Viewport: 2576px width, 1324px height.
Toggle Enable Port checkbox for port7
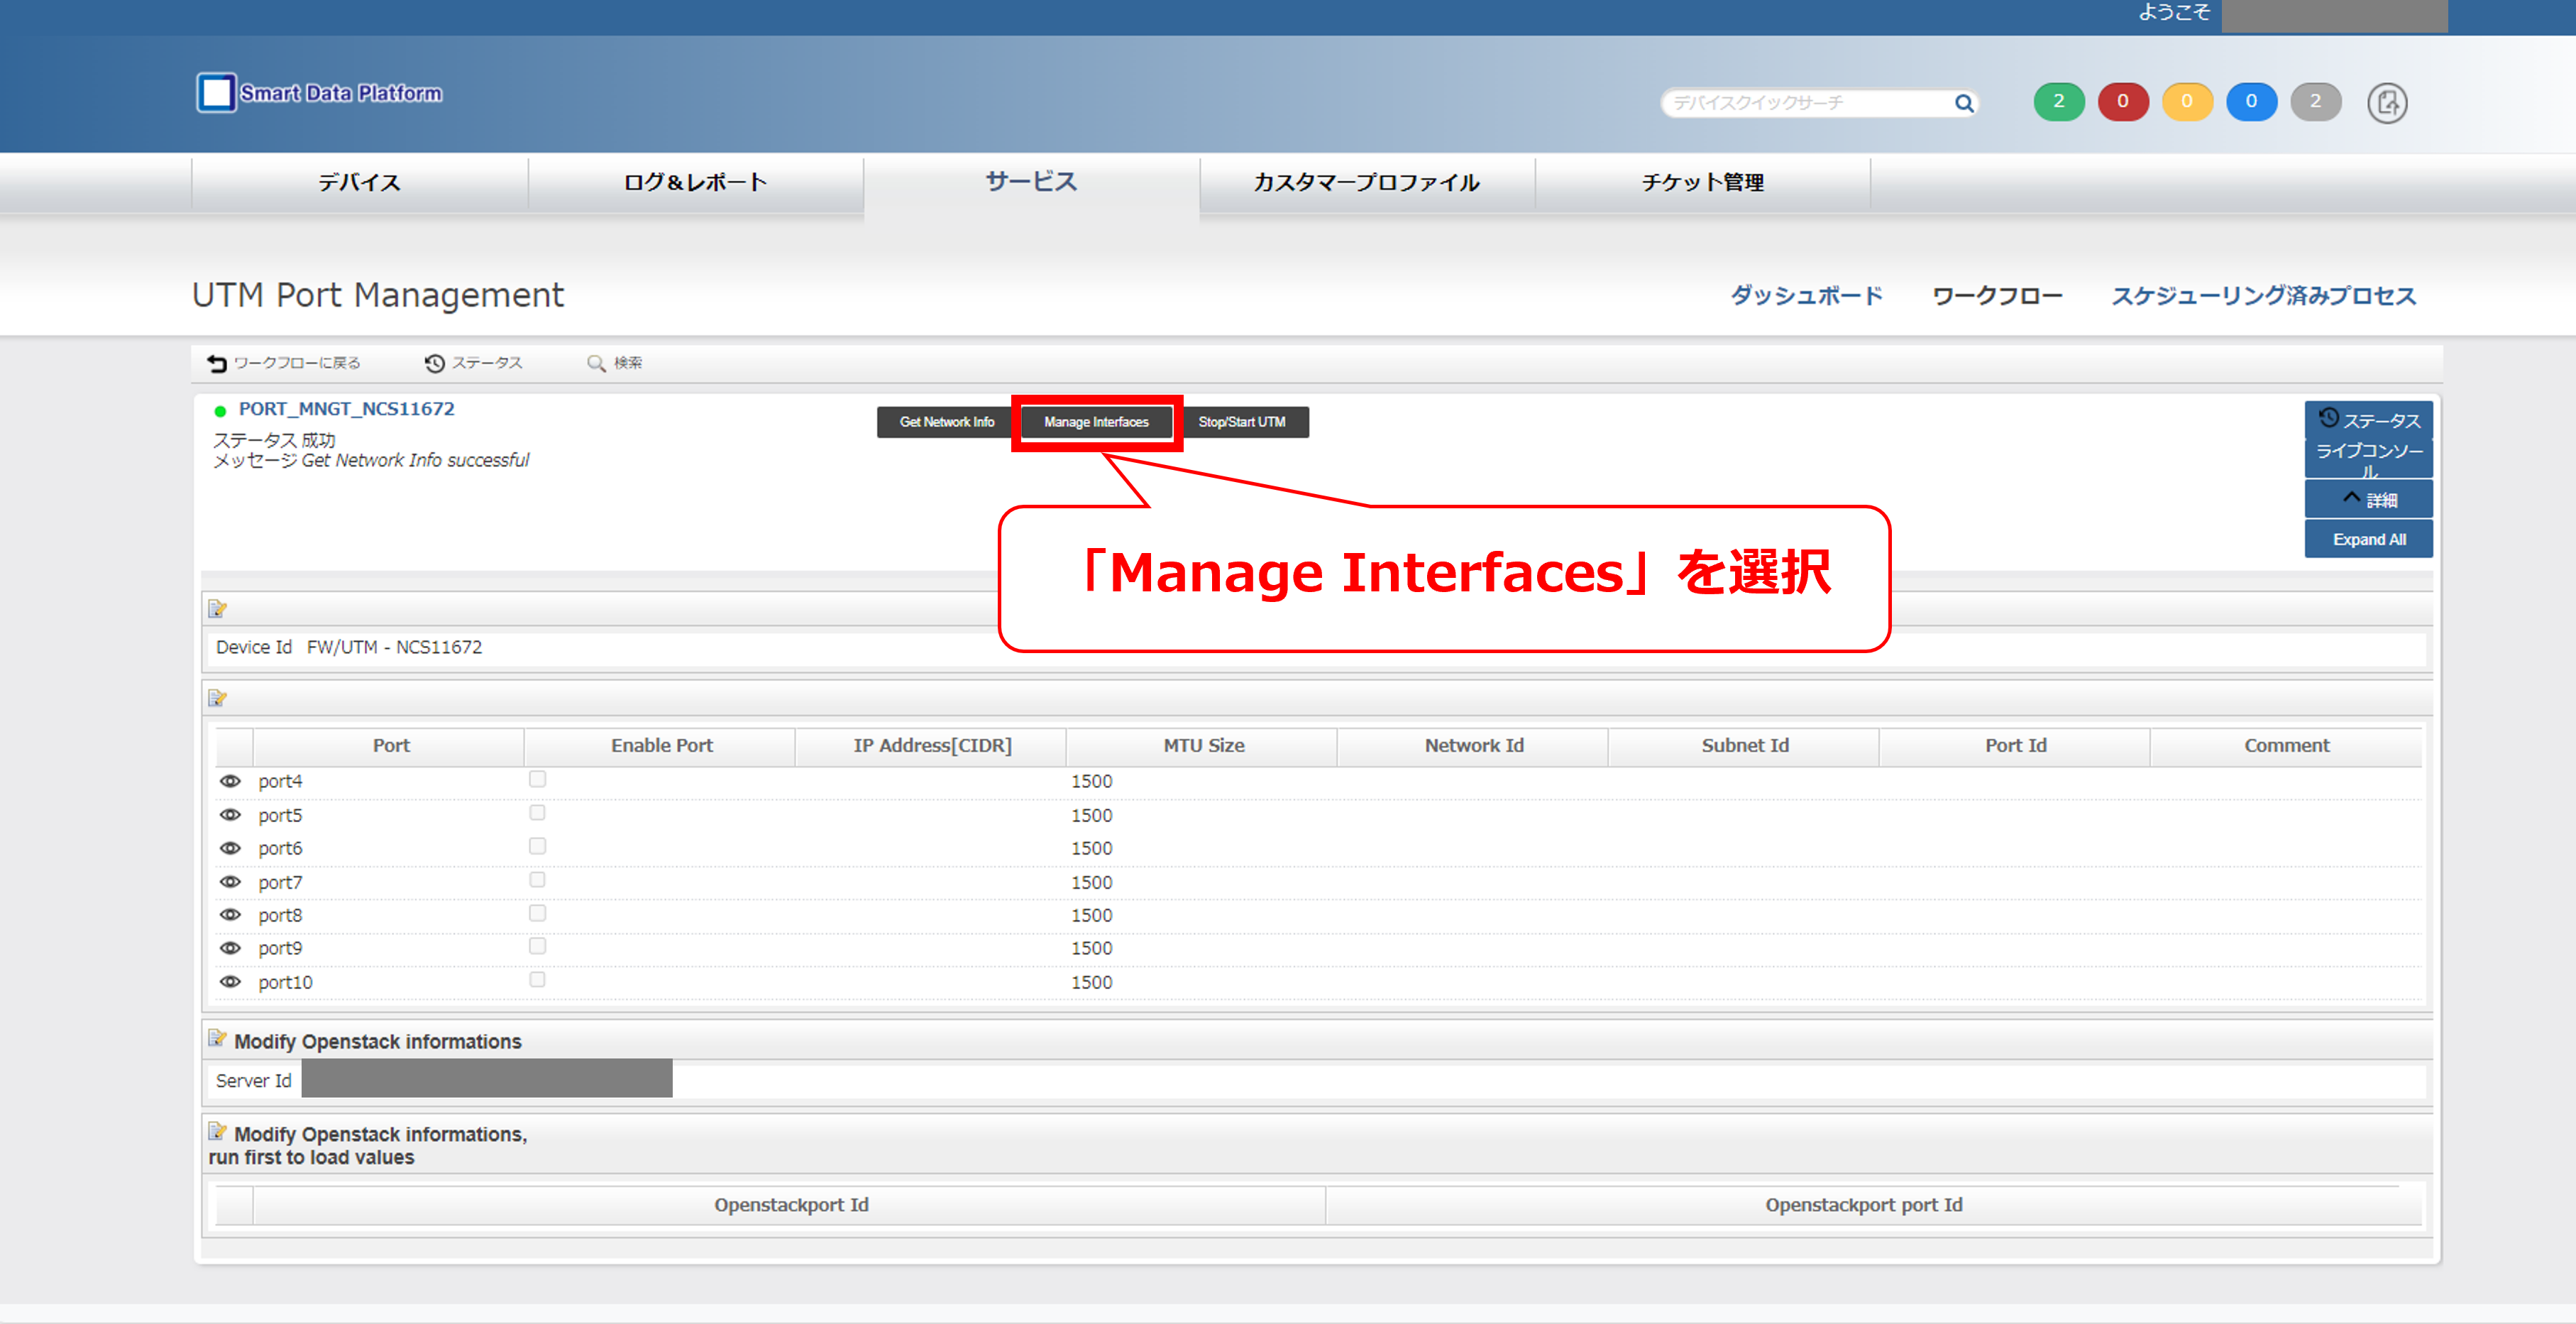click(x=537, y=880)
